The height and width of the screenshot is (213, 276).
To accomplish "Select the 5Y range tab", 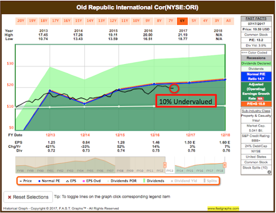I will pyautogui.click(x=194, y=21).
